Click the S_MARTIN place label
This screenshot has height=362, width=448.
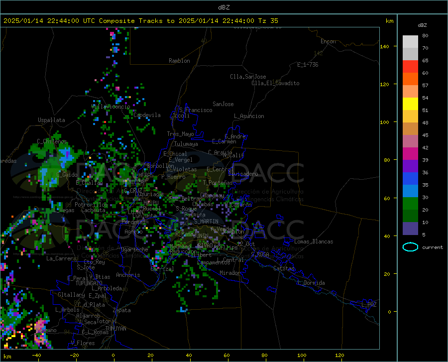pyautogui.click(x=206, y=222)
